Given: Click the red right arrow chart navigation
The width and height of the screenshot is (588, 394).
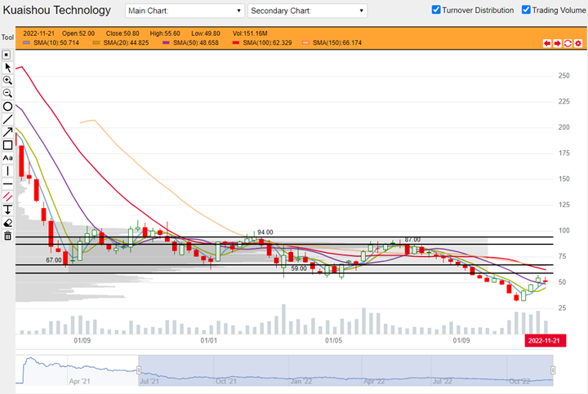Looking at the screenshot, I should (558, 43).
